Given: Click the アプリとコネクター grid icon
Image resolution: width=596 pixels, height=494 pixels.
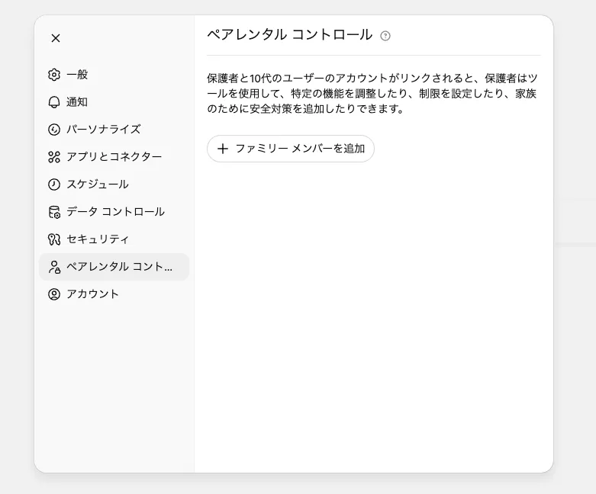Looking at the screenshot, I should (x=54, y=157).
